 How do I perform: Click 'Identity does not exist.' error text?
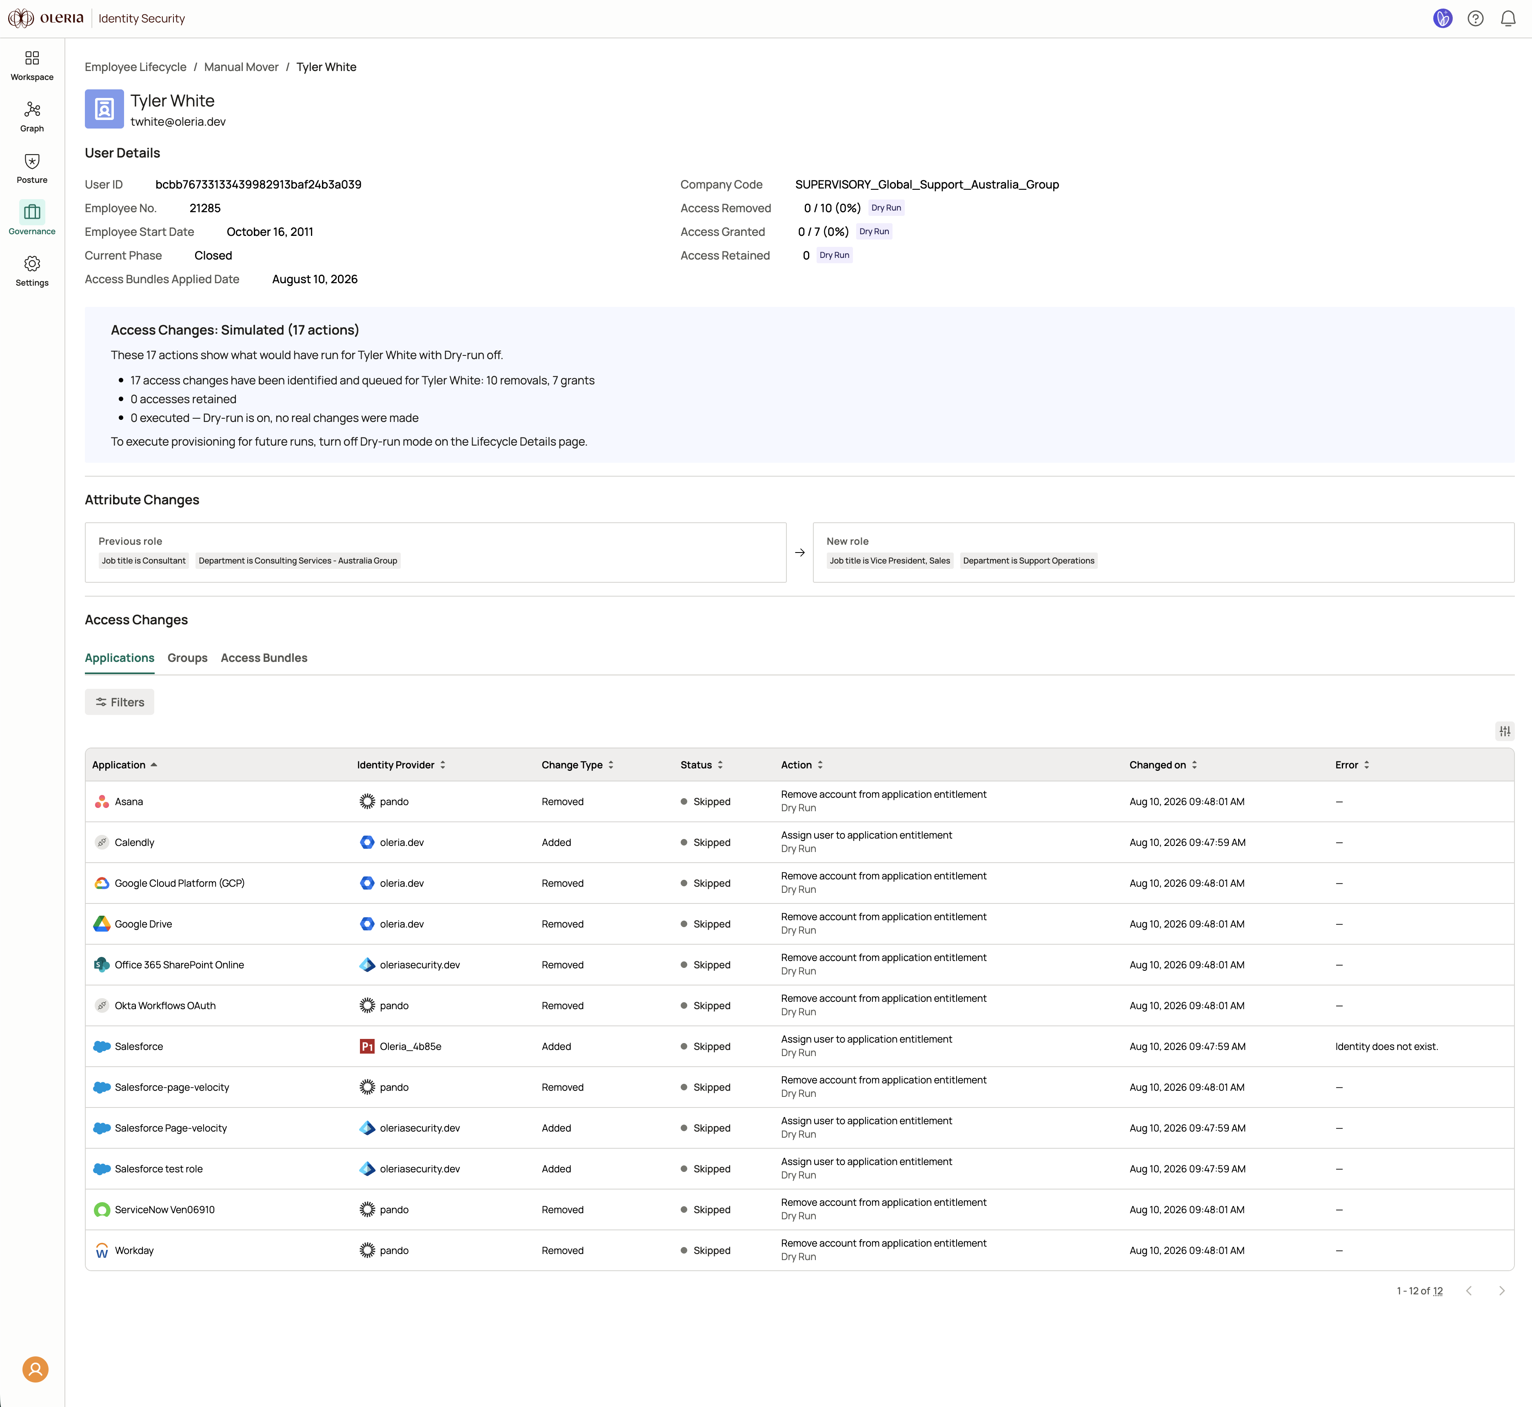tap(1386, 1046)
